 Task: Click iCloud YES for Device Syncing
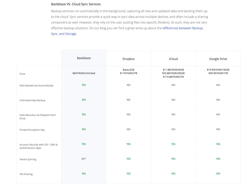click(x=173, y=159)
